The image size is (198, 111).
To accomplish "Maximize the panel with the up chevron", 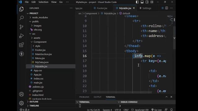I will [x=166, y=97].
